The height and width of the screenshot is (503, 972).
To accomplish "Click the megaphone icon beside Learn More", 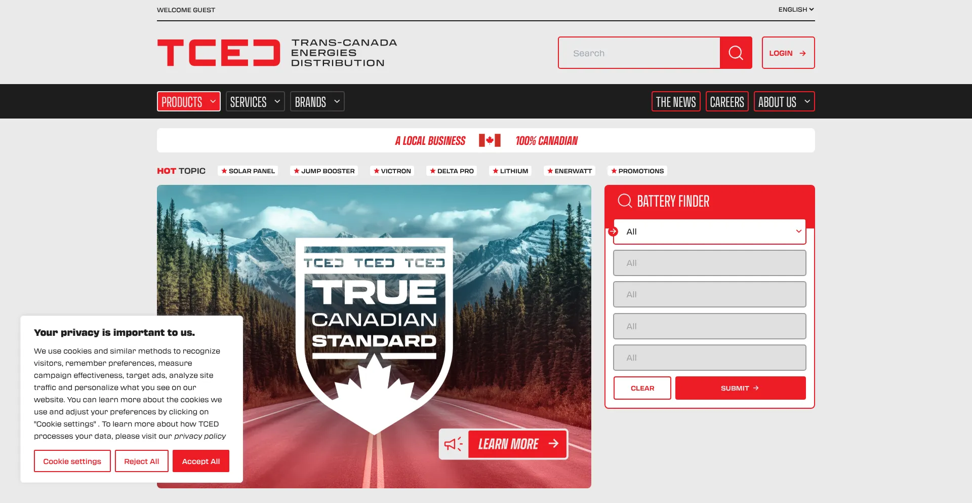I will [454, 444].
